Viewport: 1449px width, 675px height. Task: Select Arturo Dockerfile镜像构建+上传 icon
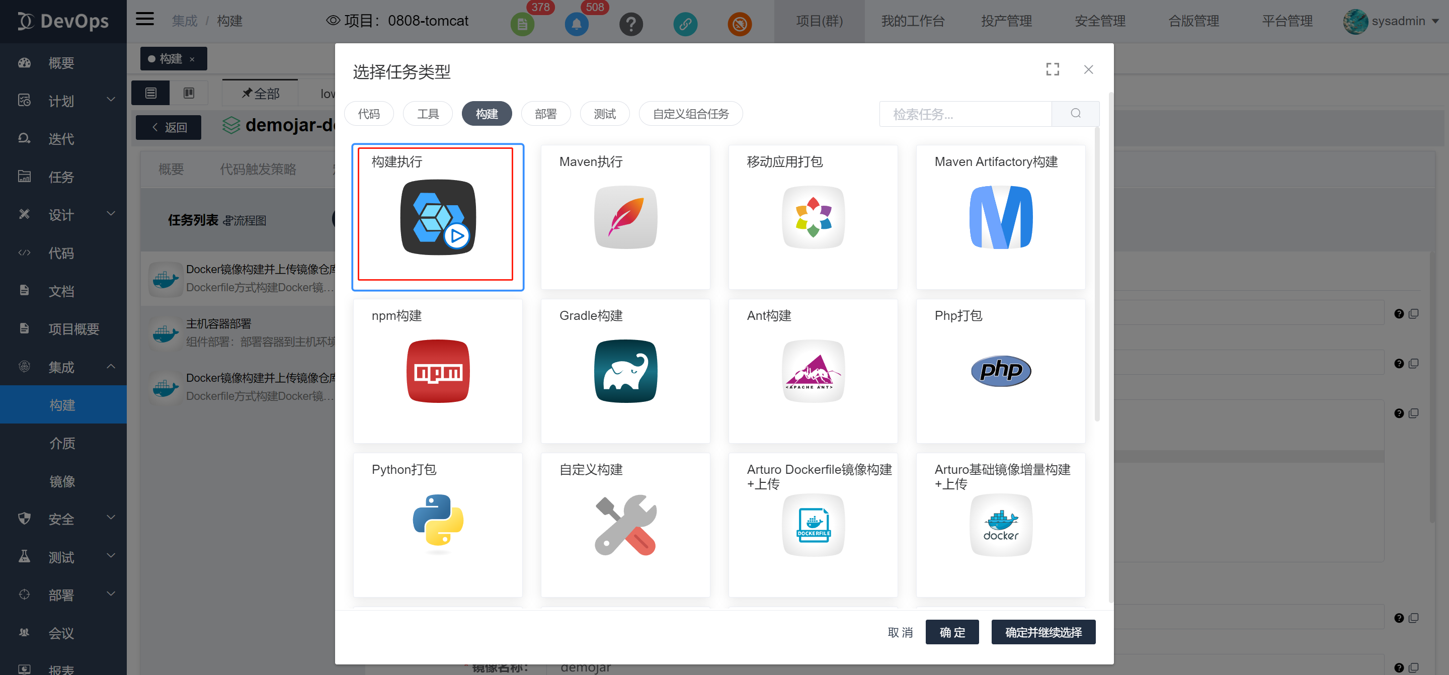[x=813, y=525]
